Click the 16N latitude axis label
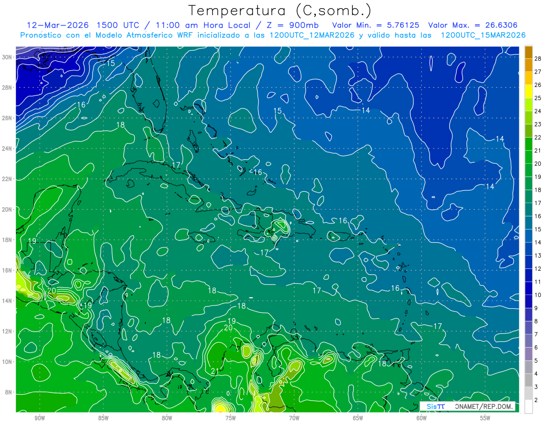 click(7, 270)
